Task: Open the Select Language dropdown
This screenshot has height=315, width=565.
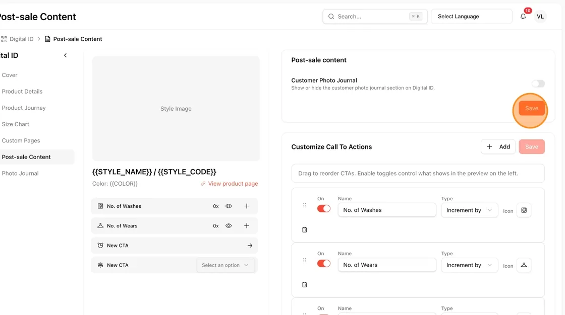Action: click(x=471, y=17)
